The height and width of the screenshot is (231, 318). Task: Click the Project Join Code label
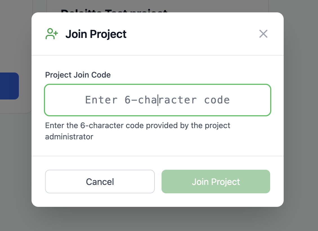click(x=78, y=75)
